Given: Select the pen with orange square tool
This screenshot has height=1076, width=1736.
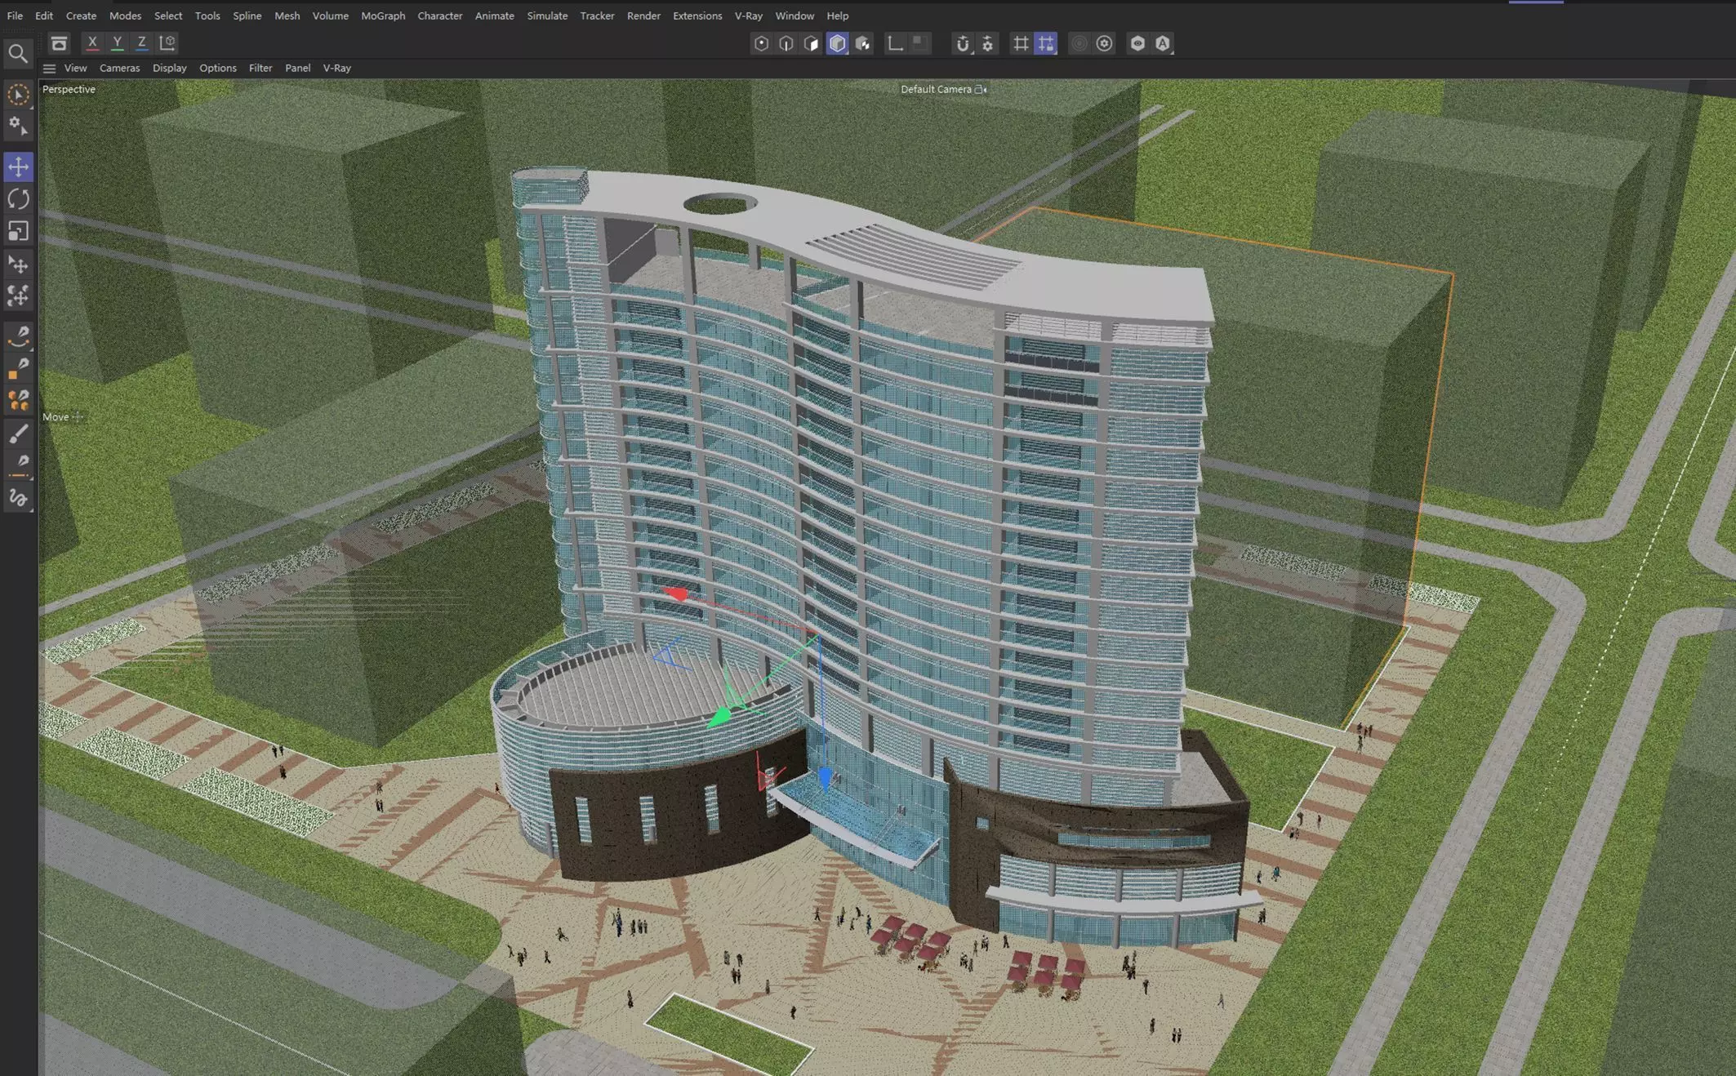Looking at the screenshot, I should (x=18, y=368).
